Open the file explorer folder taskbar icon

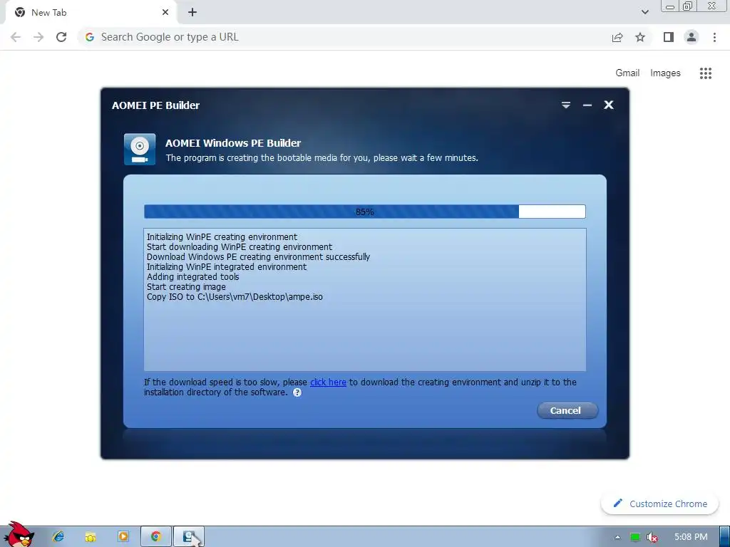pyautogui.click(x=91, y=537)
